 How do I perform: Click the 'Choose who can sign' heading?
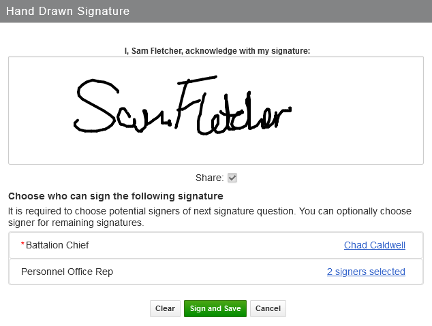tap(116, 196)
